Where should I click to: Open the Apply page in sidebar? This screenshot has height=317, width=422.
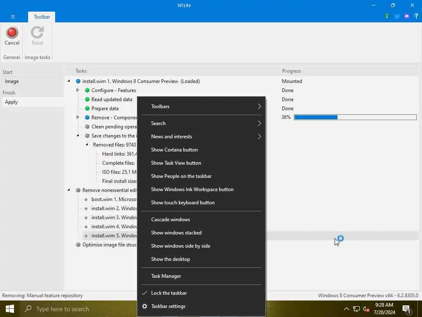33,102
